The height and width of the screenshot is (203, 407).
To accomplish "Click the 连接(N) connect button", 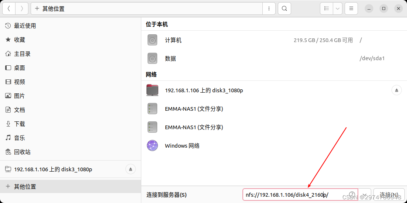I will coord(389,195).
